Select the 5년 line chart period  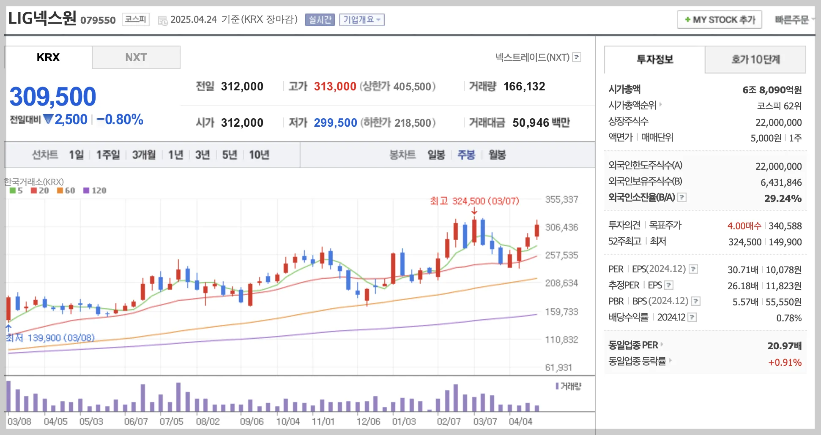click(x=230, y=155)
